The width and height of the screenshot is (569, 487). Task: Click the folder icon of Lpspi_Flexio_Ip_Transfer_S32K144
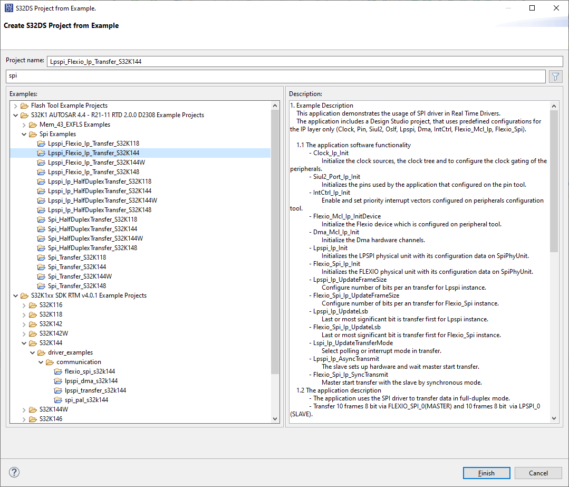click(x=41, y=152)
